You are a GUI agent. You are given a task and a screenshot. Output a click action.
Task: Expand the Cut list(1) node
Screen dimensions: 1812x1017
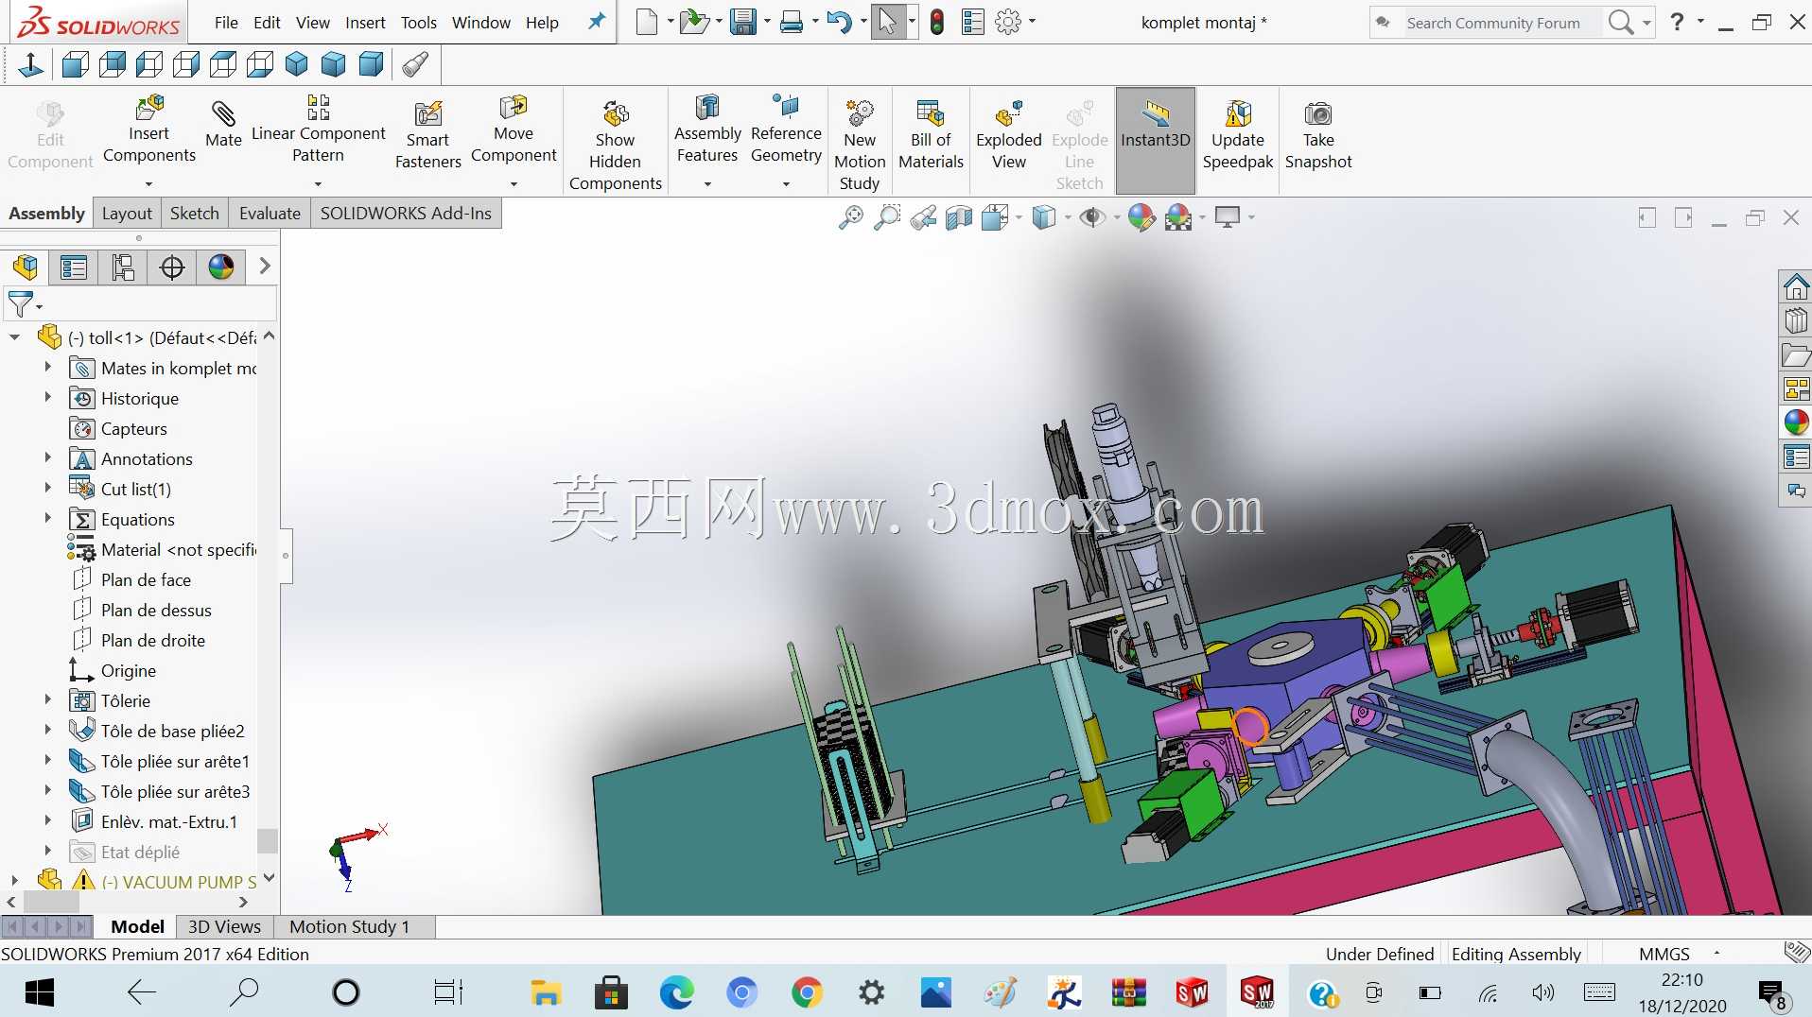tap(47, 489)
